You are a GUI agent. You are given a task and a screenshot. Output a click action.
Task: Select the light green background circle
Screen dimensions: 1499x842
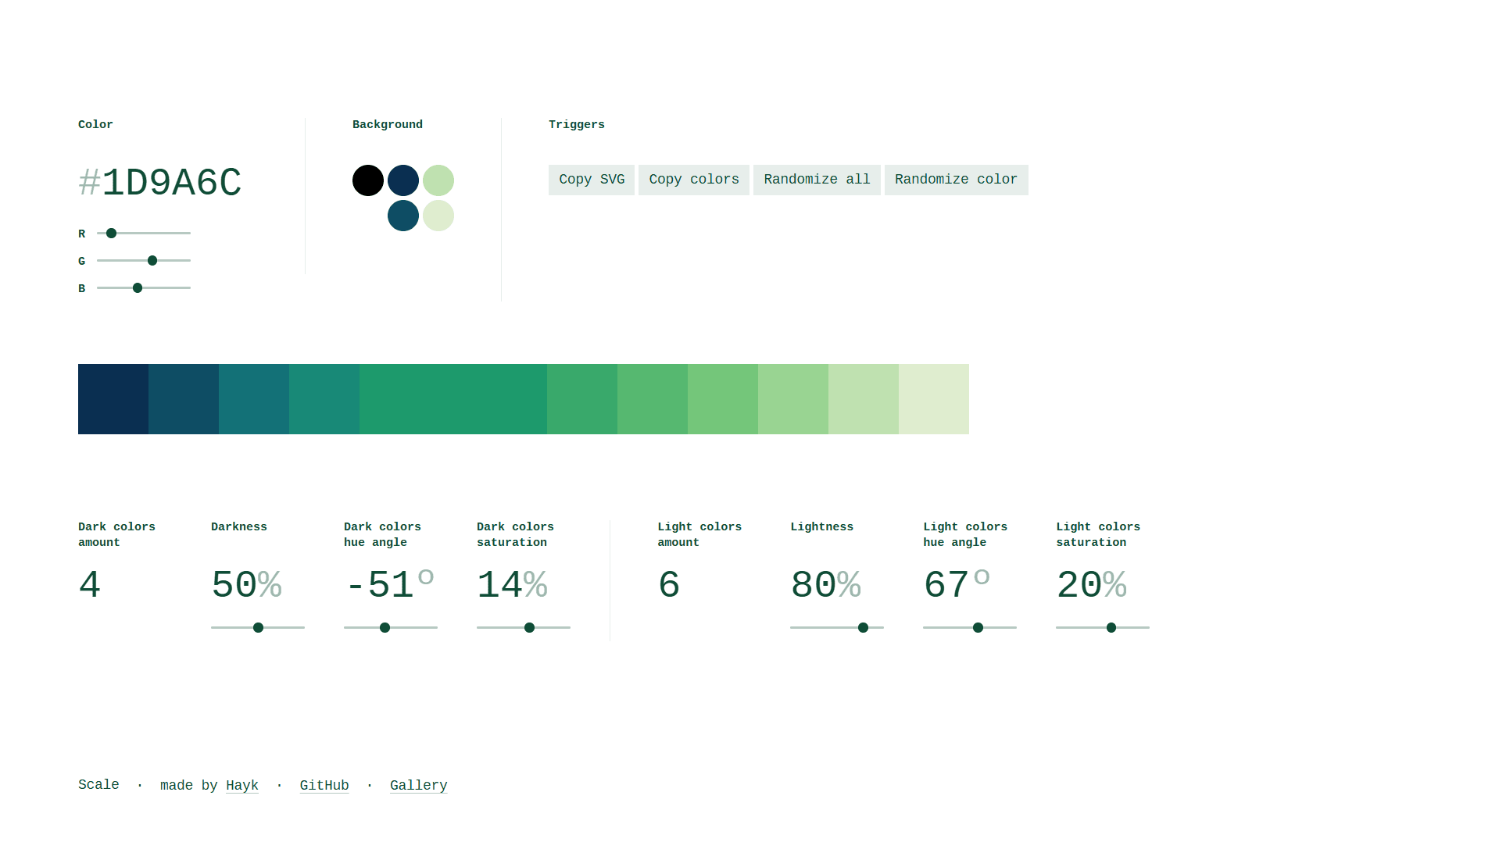(438, 180)
